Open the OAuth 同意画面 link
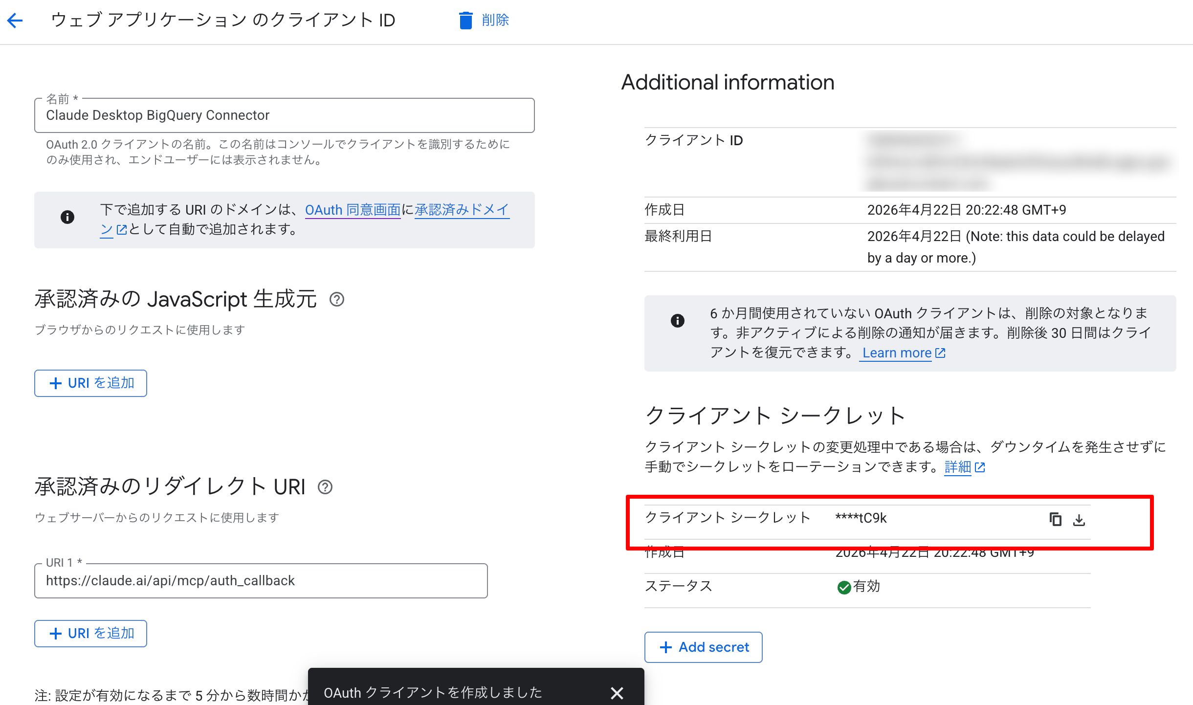This screenshot has height=705, width=1193. coord(352,210)
